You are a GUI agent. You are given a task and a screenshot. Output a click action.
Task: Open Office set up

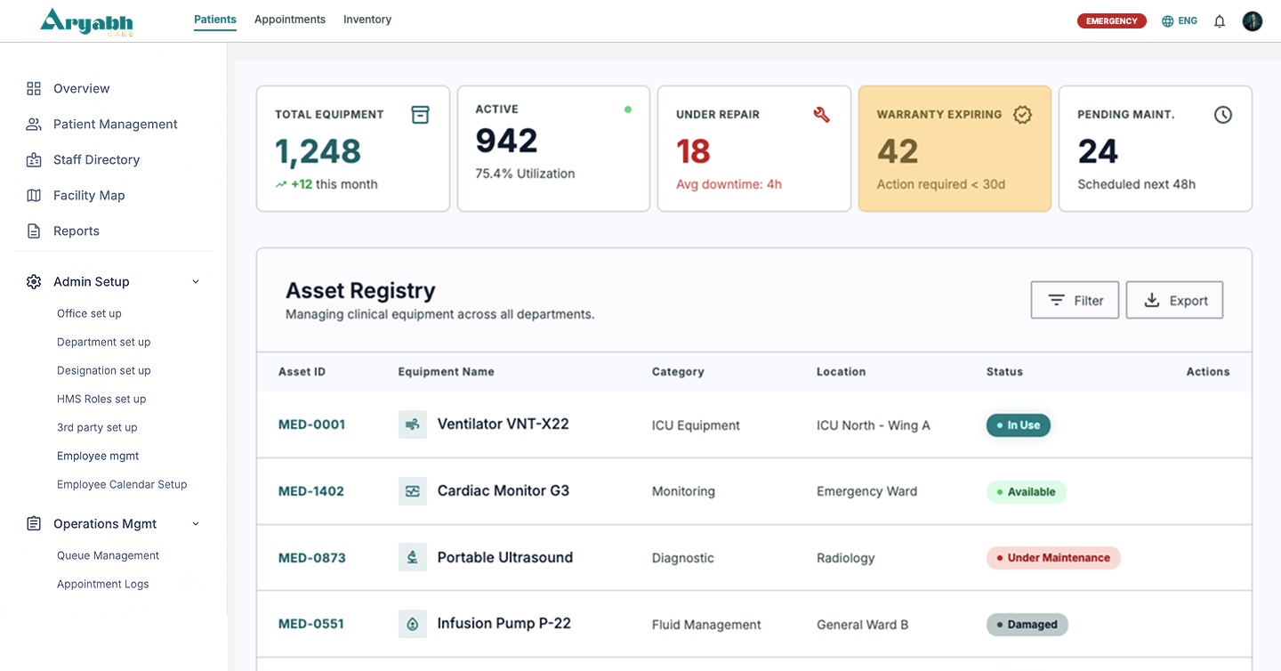tap(89, 313)
